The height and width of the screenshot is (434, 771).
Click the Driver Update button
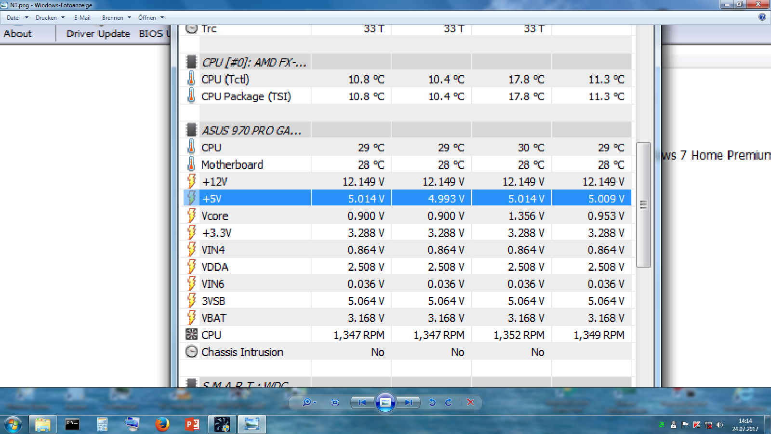click(x=98, y=34)
